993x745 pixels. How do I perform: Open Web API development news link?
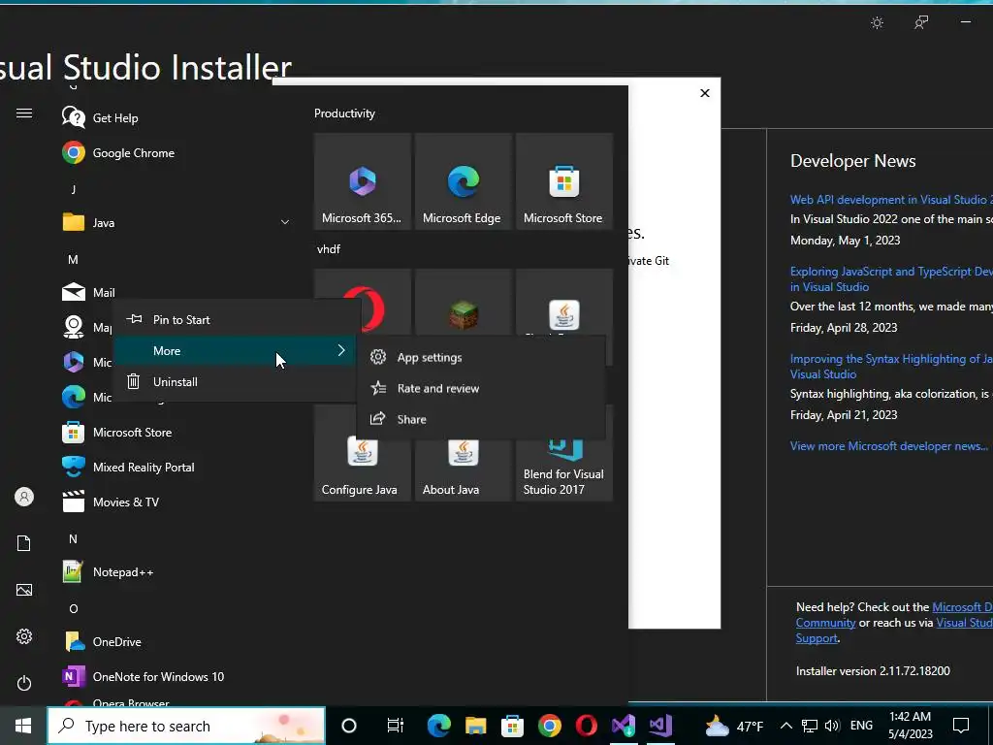coord(891,200)
